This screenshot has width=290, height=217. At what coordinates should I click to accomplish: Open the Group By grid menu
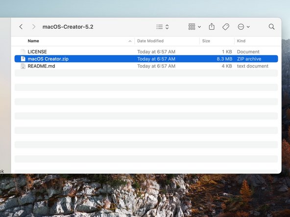[194, 27]
